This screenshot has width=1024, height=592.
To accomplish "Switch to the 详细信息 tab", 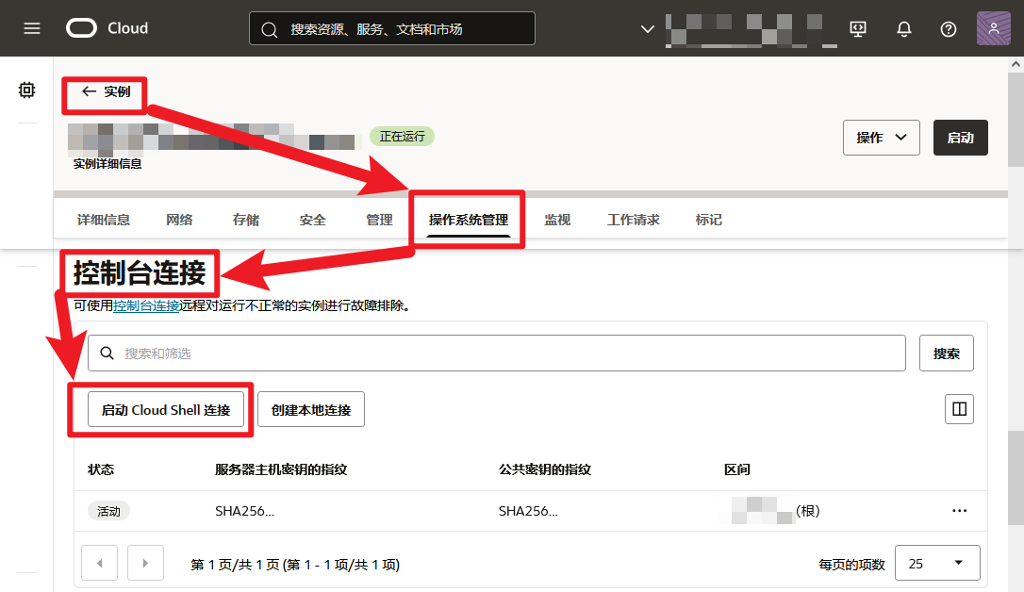I will (x=103, y=220).
